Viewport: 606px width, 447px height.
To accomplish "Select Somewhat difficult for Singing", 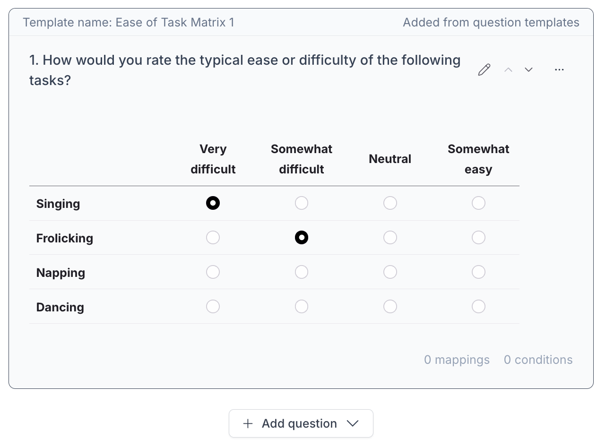I will tap(302, 203).
